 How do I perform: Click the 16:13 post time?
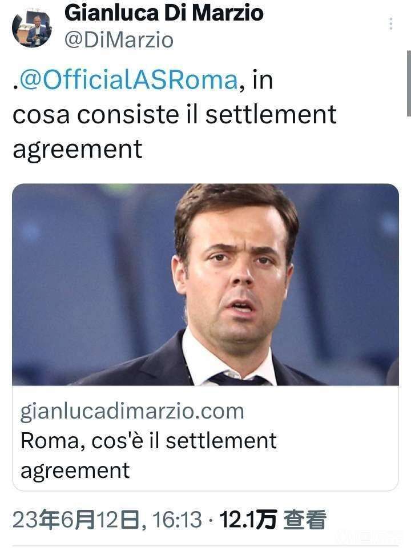(x=178, y=520)
